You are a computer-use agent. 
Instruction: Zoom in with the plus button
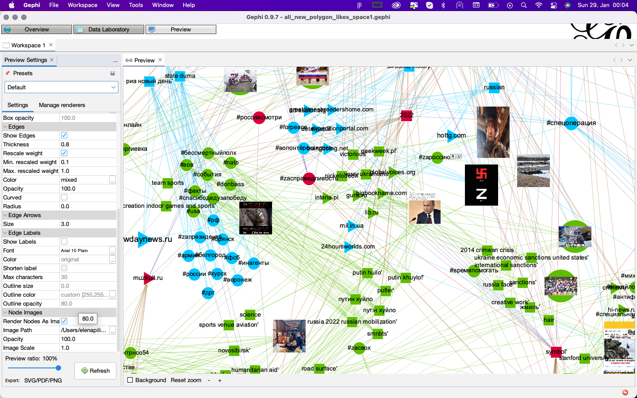[219, 380]
